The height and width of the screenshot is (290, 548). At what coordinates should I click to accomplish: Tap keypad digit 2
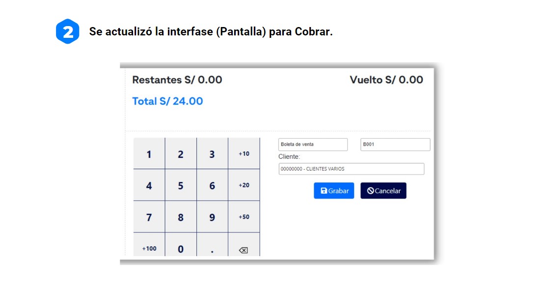[181, 153]
